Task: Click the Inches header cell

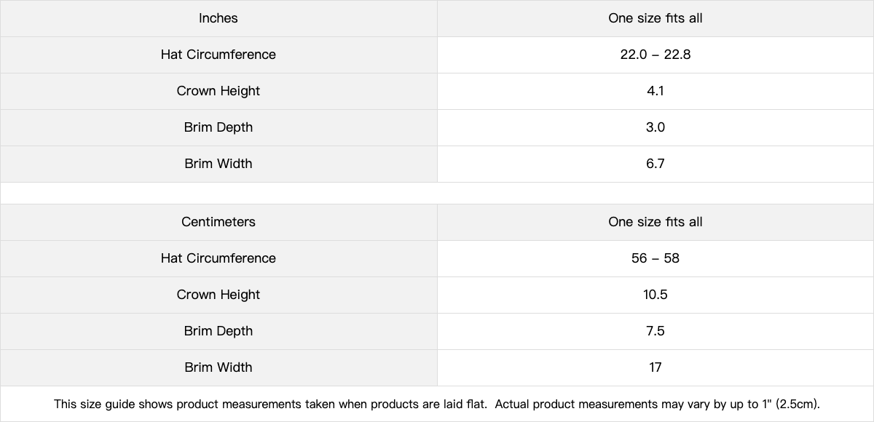Action: 219,18
